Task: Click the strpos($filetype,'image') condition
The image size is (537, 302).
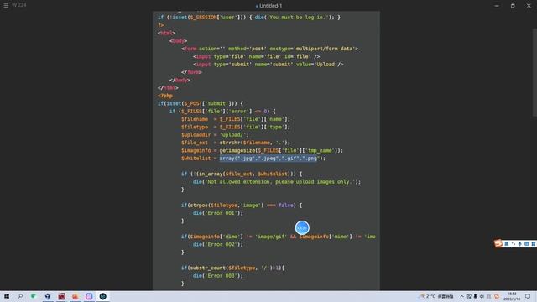Action: [242, 206]
